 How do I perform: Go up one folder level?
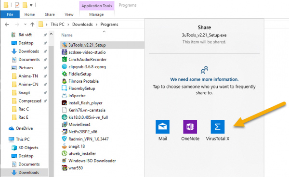(x=32, y=24)
